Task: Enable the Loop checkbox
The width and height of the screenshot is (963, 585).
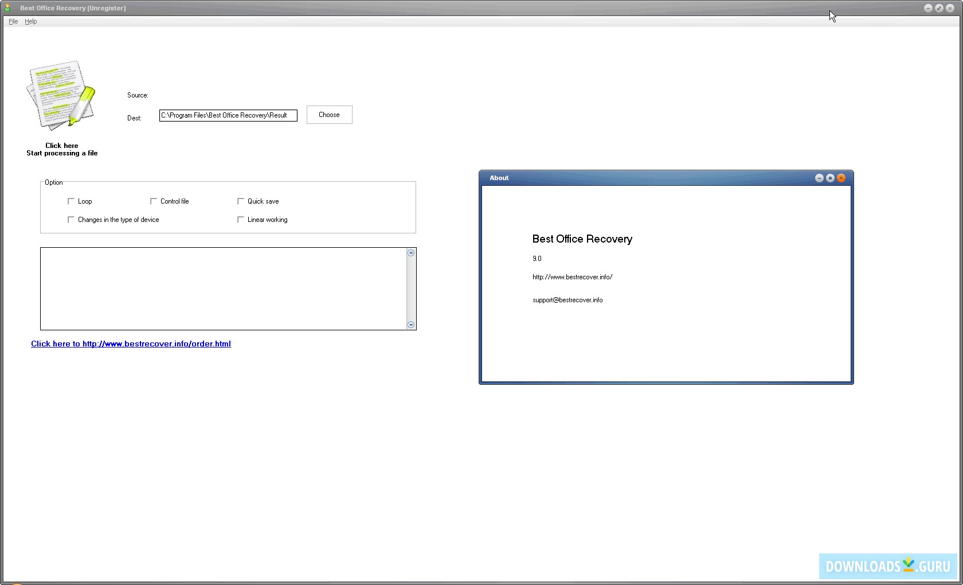Action: point(71,201)
